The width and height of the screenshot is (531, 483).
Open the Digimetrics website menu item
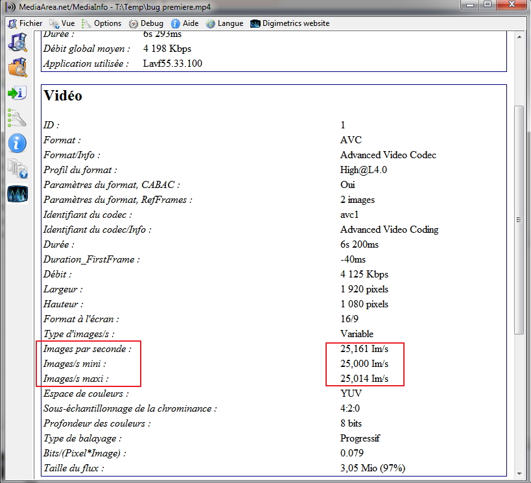(290, 23)
